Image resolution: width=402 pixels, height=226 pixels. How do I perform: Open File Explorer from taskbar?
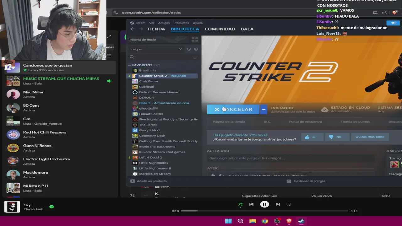click(x=253, y=221)
